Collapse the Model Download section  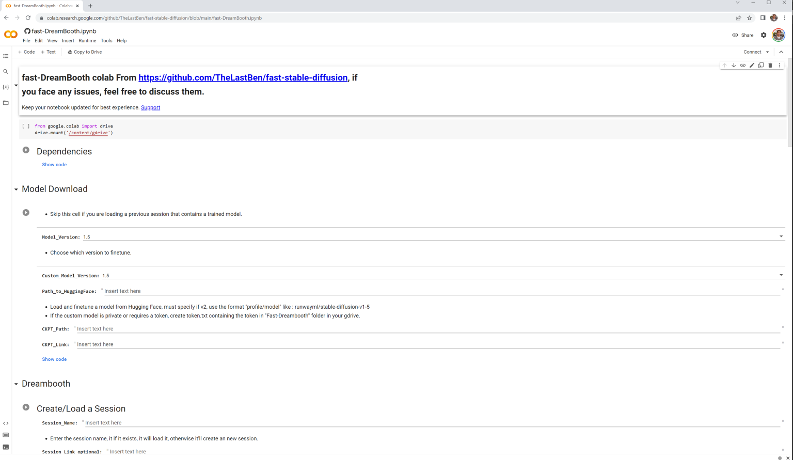tap(16, 189)
